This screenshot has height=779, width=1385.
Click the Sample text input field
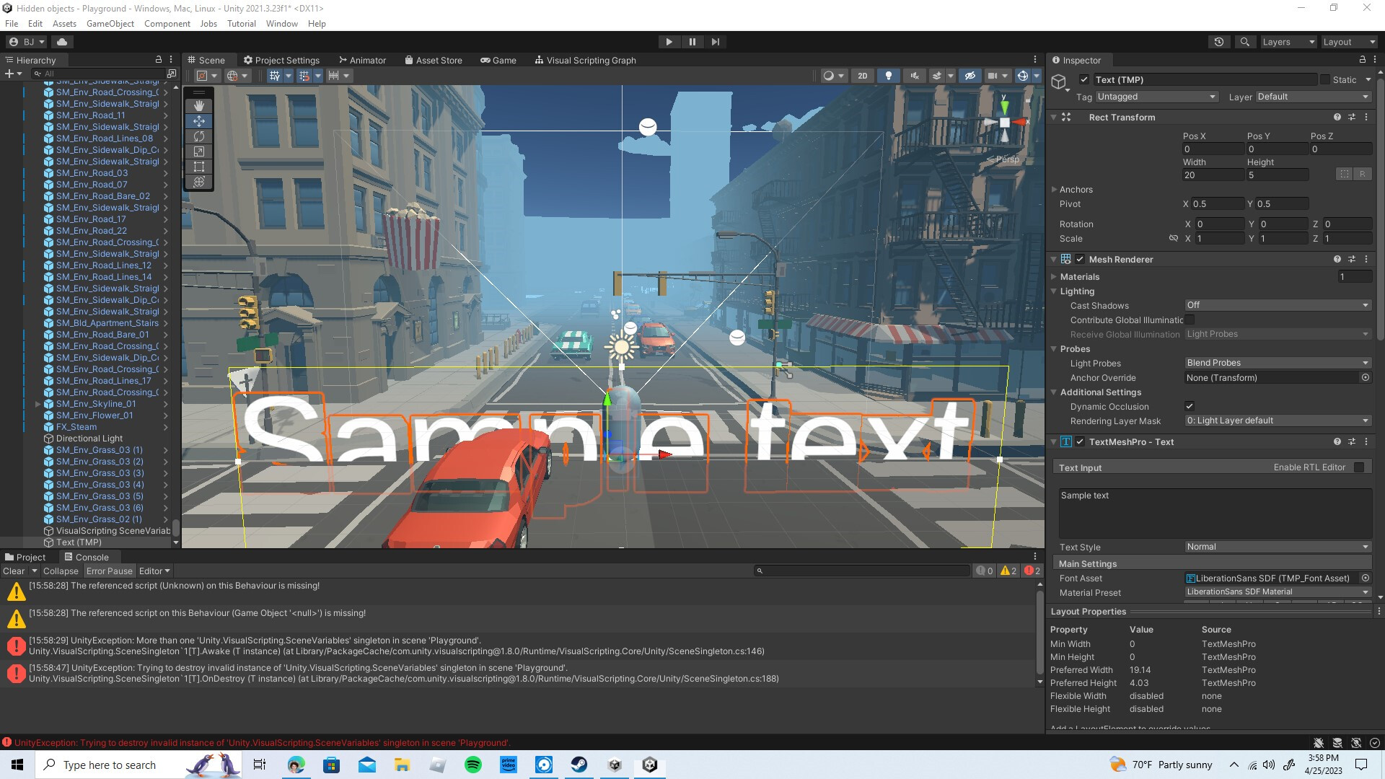tap(1212, 512)
